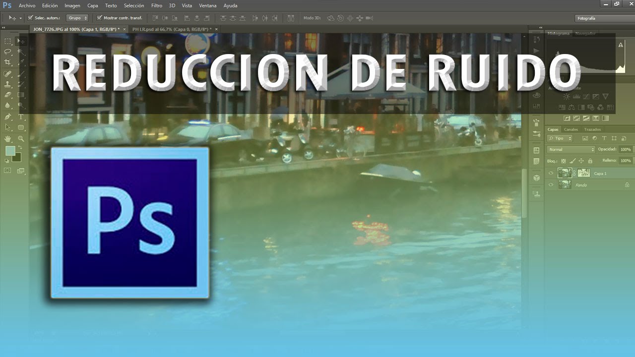
Task: Toggle Quick Mask mode
Action: (8, 171)
